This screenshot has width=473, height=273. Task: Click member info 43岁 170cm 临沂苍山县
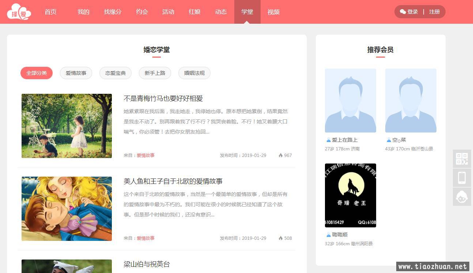pyautogui.click(x=409, y=149)
